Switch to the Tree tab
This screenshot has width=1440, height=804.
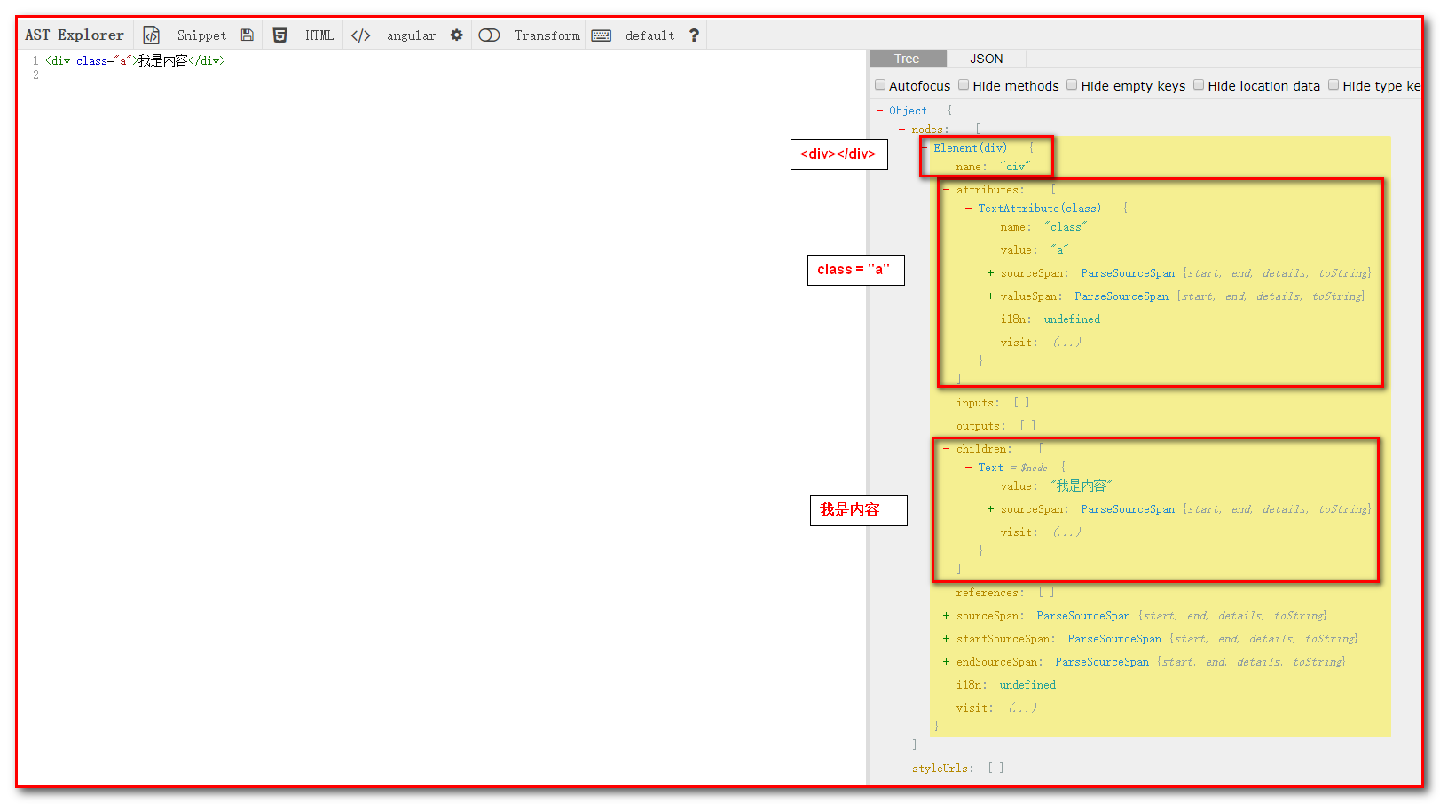(x=907, y=59)
